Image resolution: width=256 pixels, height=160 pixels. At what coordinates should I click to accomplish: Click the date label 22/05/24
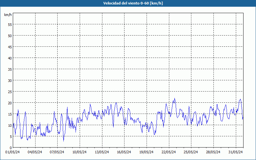(x=169, y=152)
